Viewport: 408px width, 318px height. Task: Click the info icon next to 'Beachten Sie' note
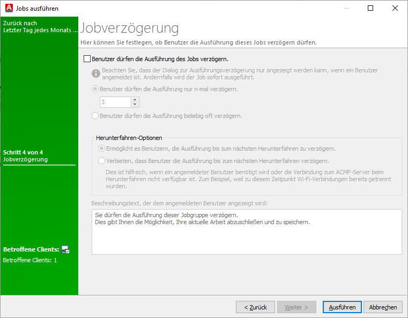(x=96, y=73)
